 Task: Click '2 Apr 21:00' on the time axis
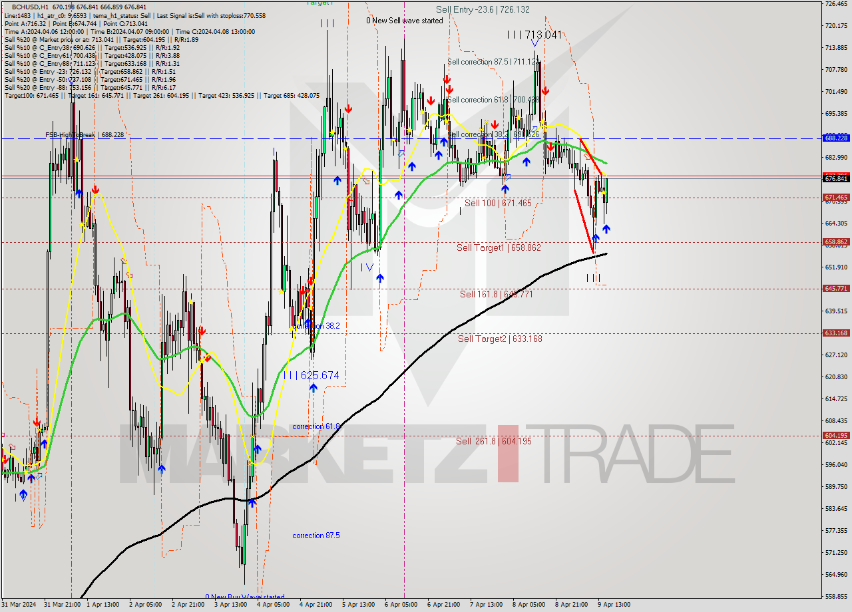point(187,605)
